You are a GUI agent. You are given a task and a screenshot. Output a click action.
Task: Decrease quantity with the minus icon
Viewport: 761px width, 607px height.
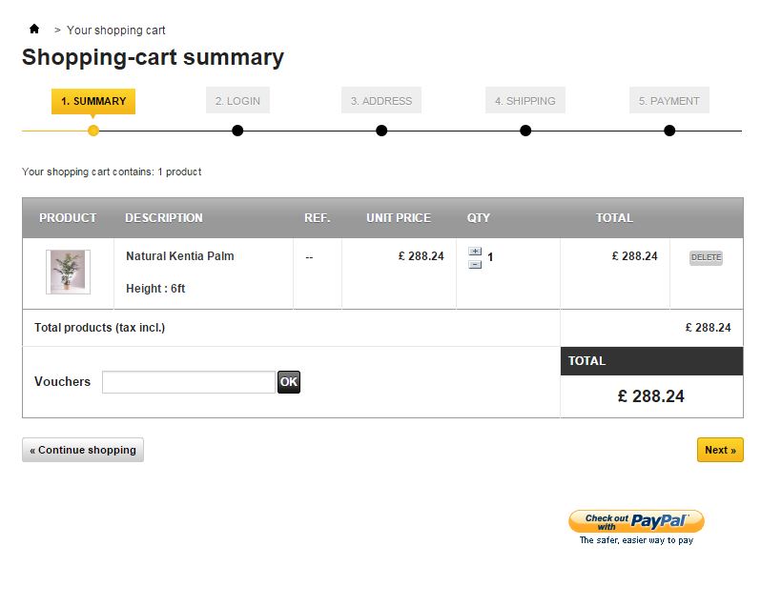475,264
